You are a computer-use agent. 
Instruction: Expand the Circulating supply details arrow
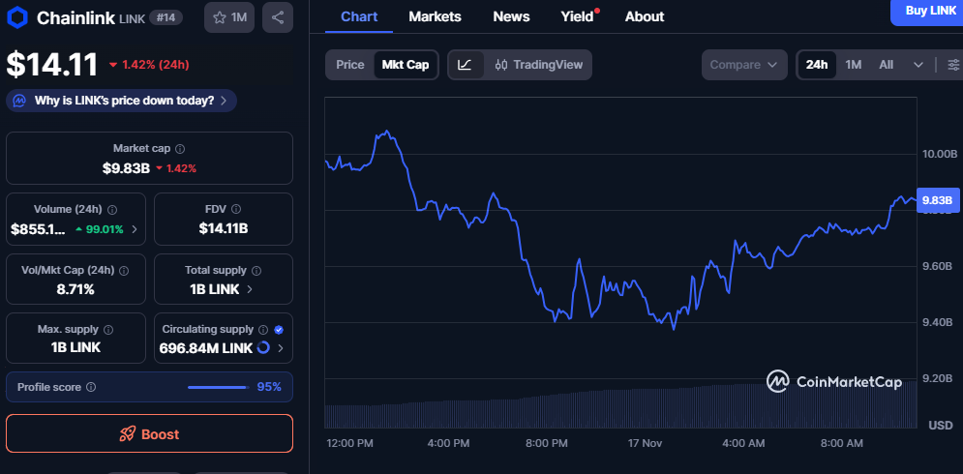(282, 348)
